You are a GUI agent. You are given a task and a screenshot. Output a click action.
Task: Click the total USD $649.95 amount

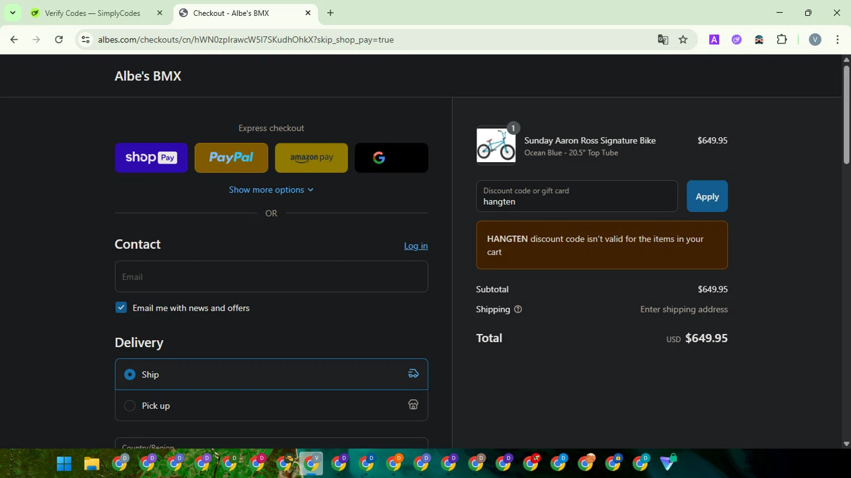coord(697,339)
